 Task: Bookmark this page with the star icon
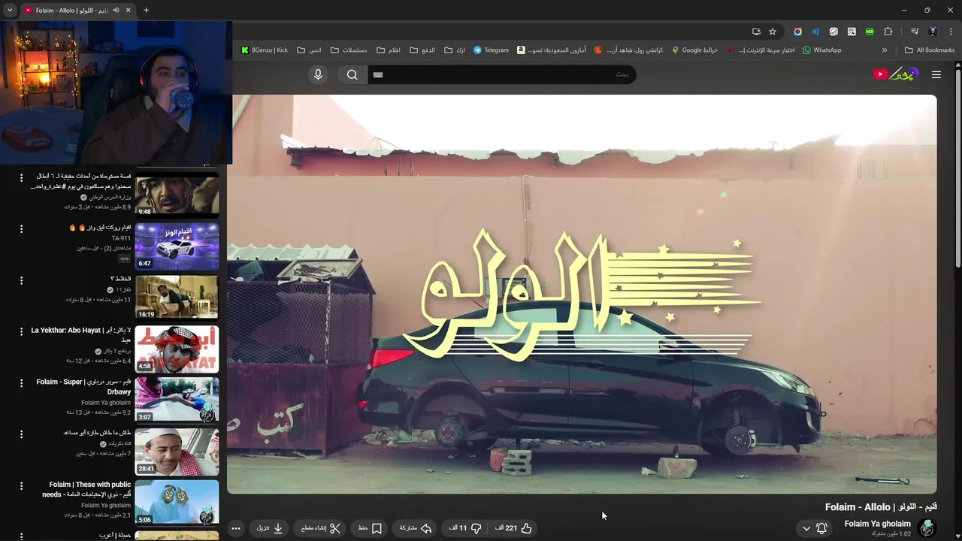click(x=773, y=32)
